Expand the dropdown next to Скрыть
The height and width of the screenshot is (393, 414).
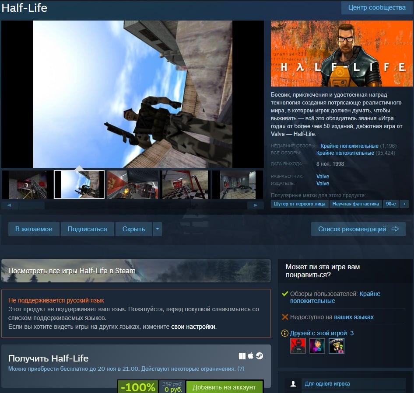point(158,229)
